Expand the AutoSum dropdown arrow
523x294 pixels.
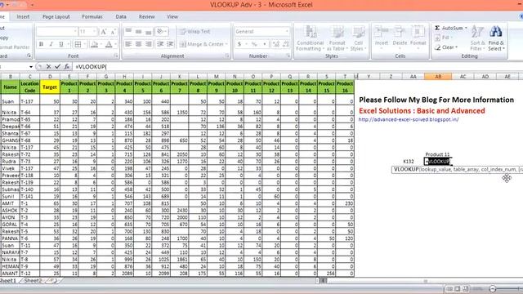click(x=466, y=28)
